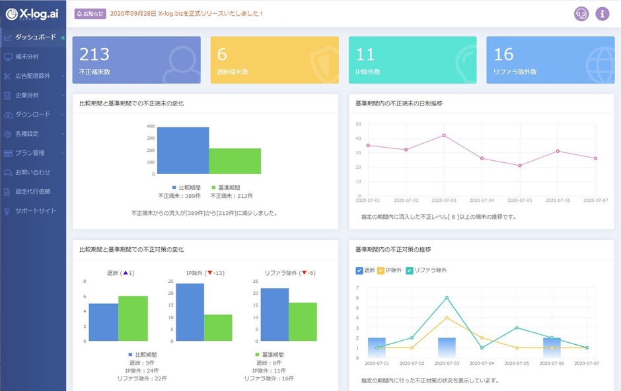621x391 pixels.
Task: Click the X-log.ai logo
Action: point(32,14)
